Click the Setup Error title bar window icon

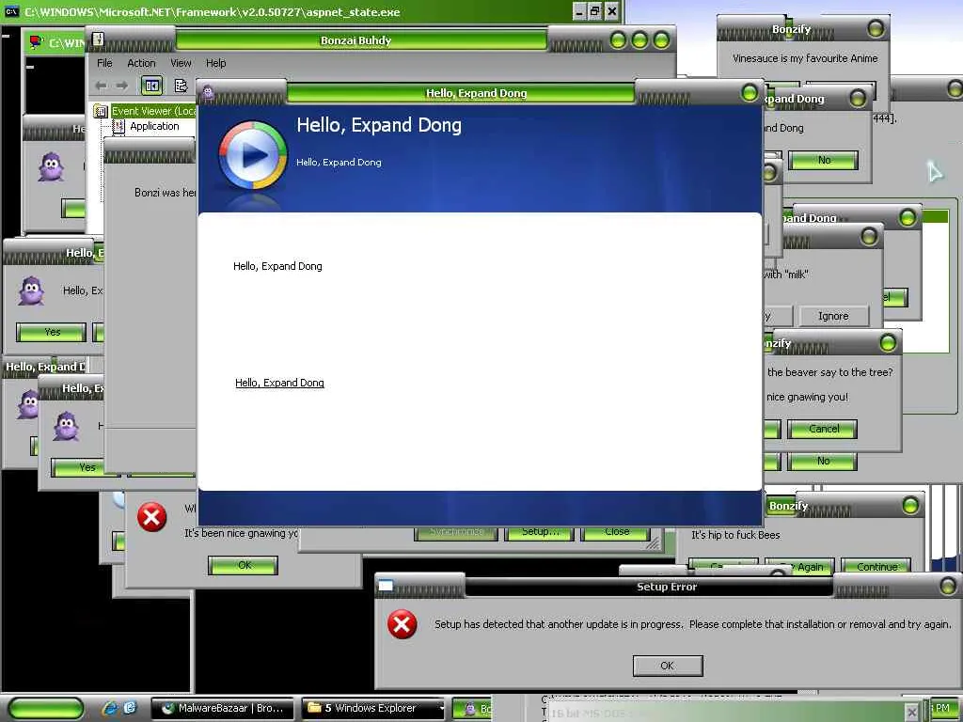point(385,586)
